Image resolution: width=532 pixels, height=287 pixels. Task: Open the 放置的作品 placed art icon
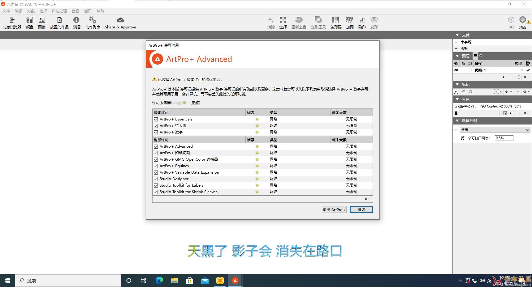coord(59,23)
